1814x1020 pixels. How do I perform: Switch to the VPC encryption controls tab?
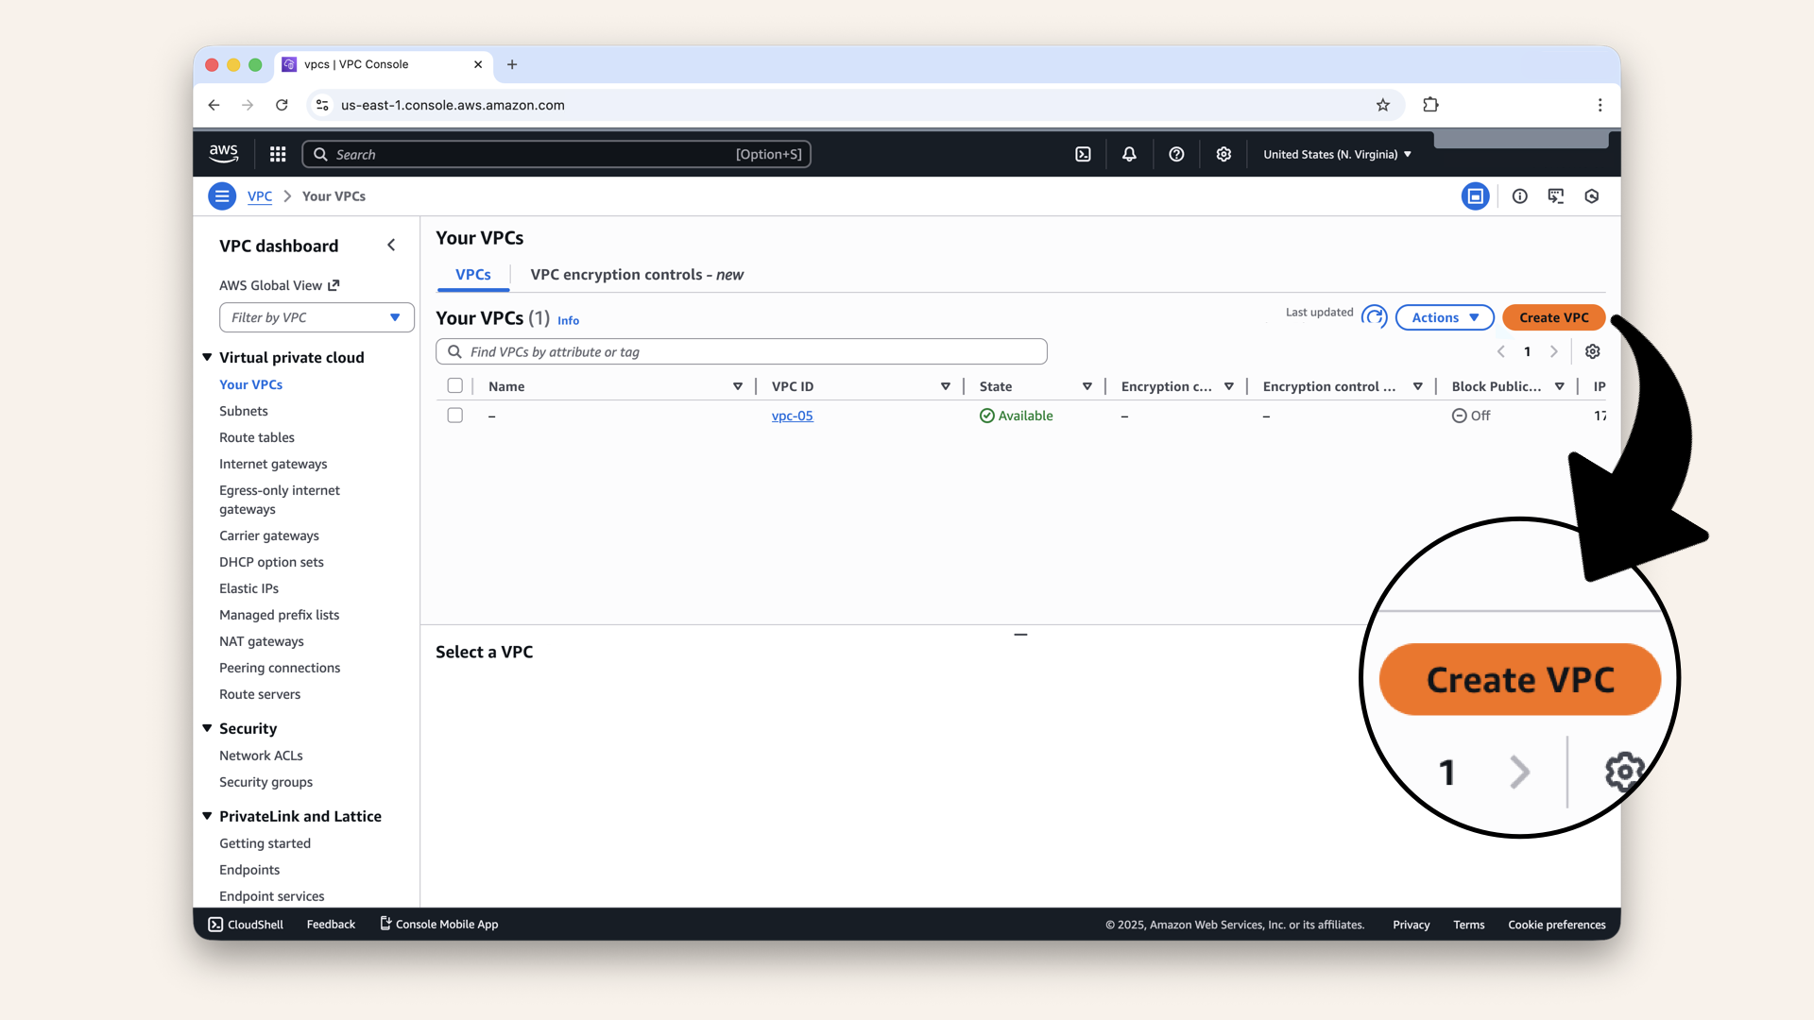(636, 275)
